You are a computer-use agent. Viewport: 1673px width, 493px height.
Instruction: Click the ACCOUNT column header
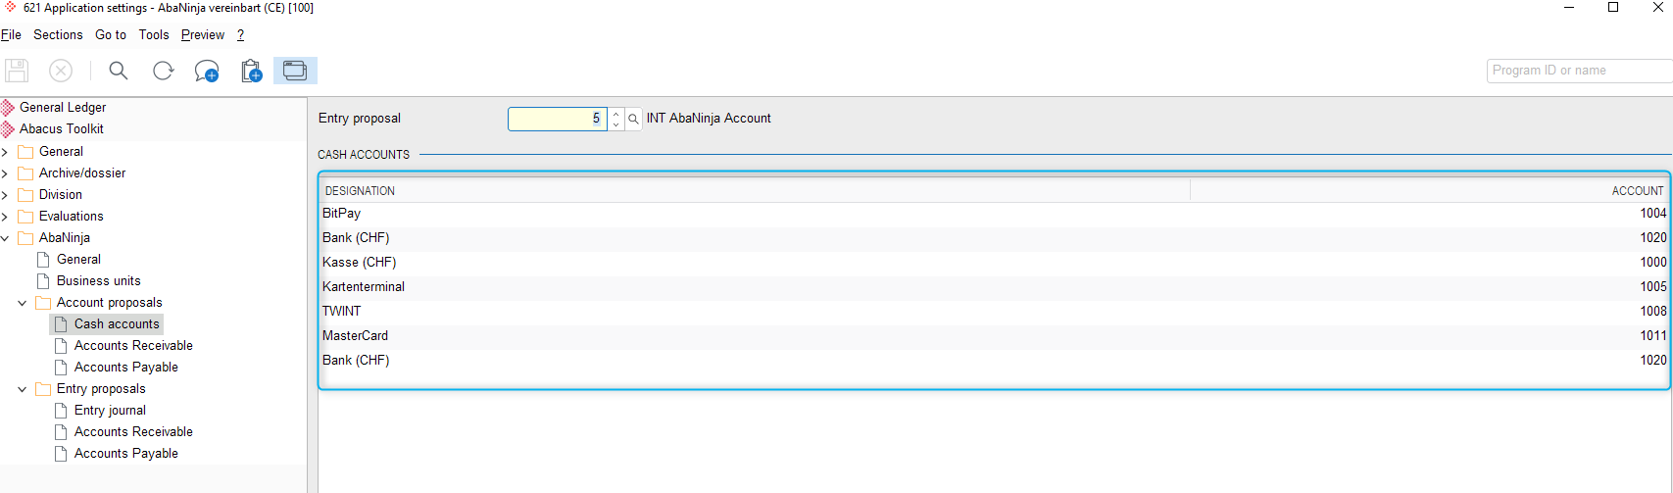pos(1430,190)
